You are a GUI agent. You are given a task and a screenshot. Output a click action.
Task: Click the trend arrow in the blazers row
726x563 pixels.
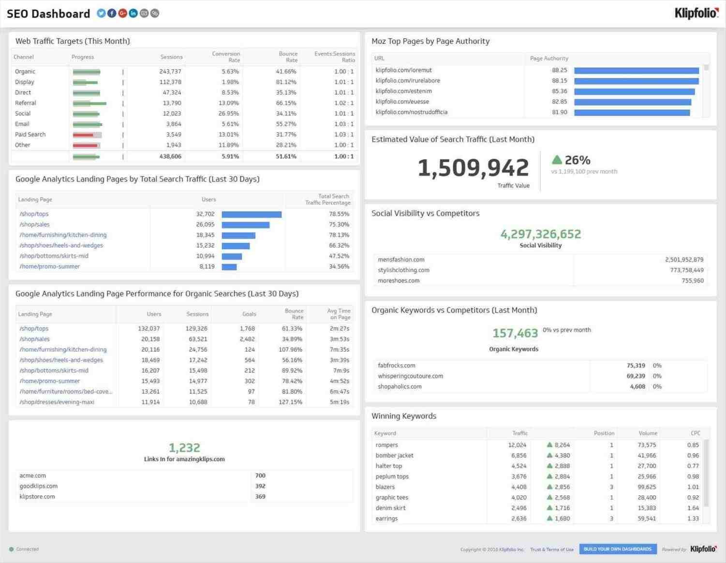[549, 487]
